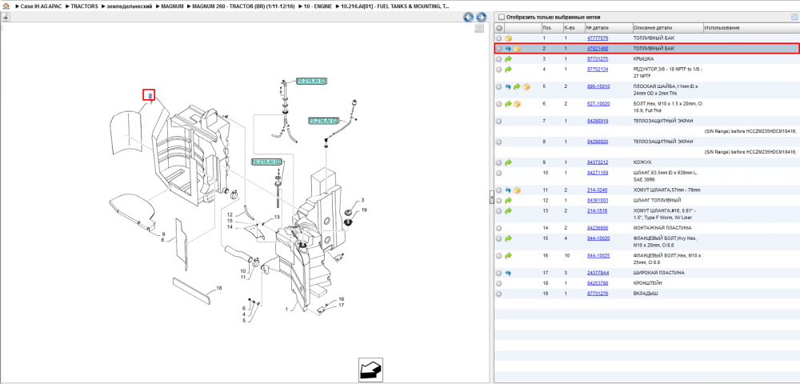Click add icon for part 84290919
The height and width of the screenshot is (384, 800).
tap(499, 122)
